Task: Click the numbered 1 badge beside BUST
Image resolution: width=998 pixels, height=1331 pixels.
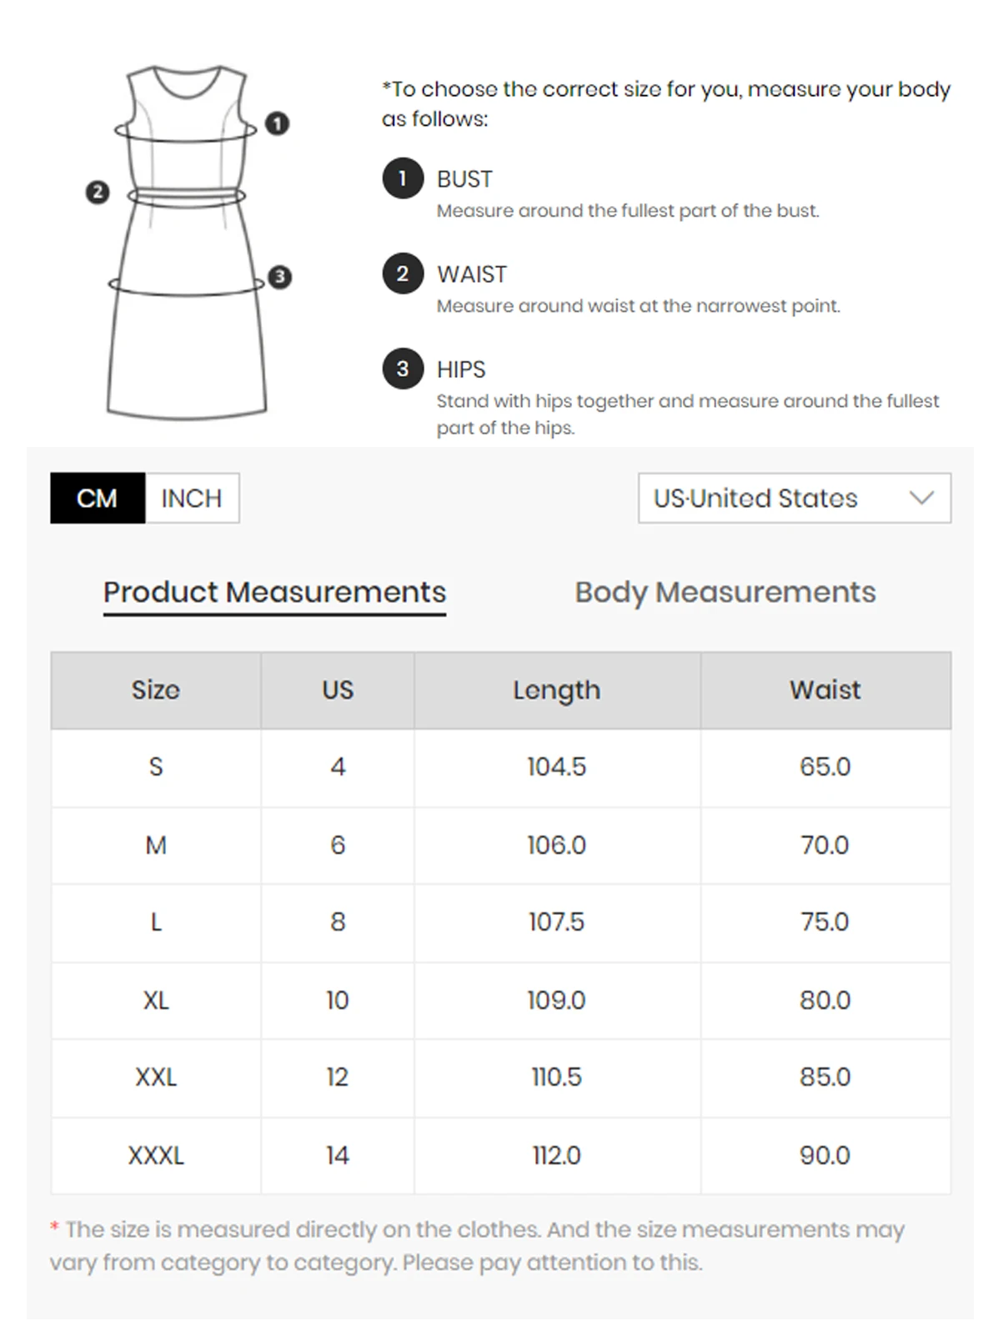Action: (x=403, y=178)
